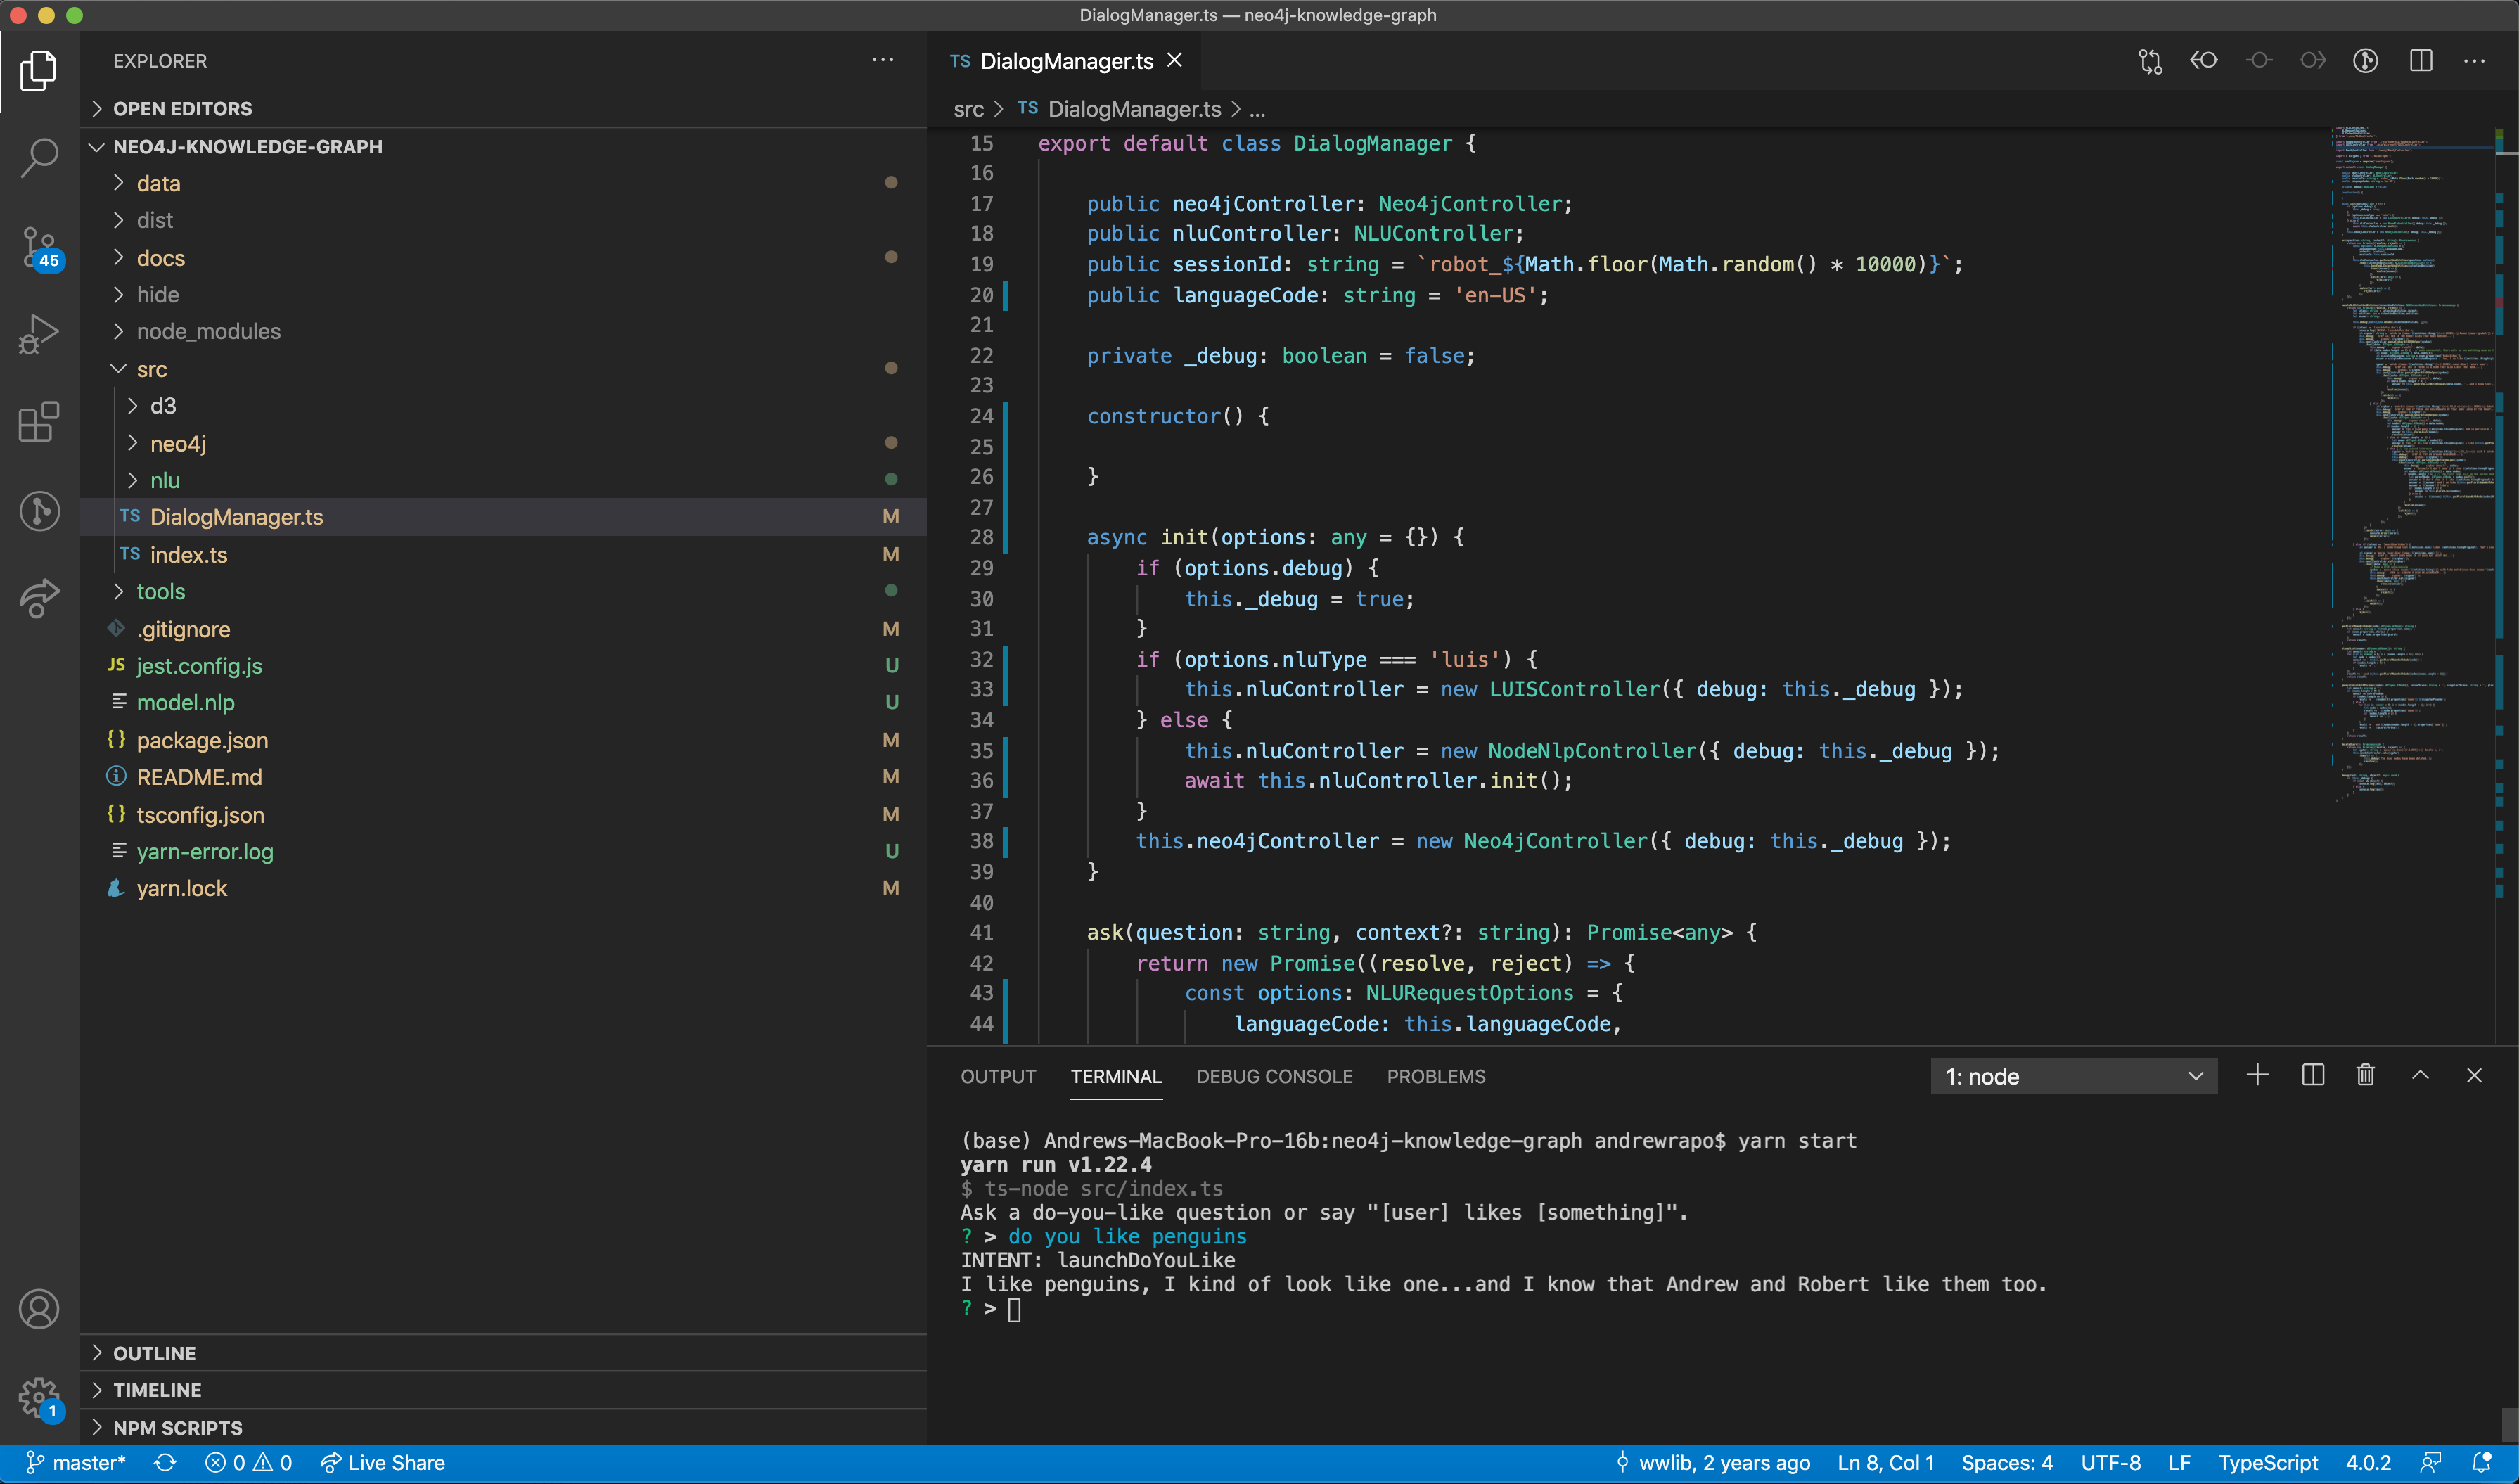This screenshot has height=1484, width=2519.
Task: Click Open Changes compare icon in editor toolbar
Action: pos(2150,61)
